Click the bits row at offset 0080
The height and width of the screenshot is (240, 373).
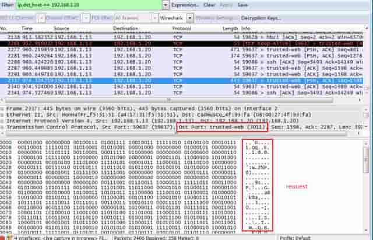click(x=127, y=222)
